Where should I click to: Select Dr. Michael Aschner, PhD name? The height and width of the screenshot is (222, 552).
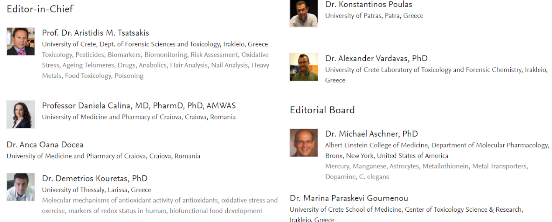coord(371,134)
